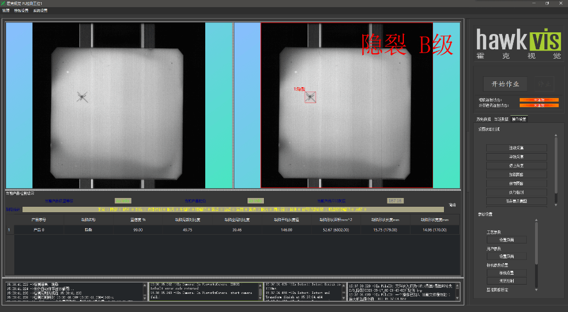Viewport: 568px width, 312px height.
Task: Click the orange external communication status indicator
Action: click(539, 105)
